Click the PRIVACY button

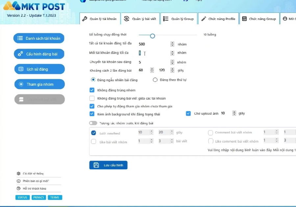click(x=39, y=197)
